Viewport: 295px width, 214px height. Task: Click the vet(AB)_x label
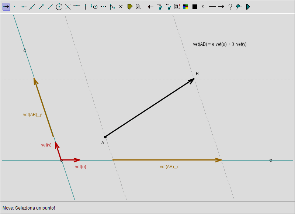(169, 166)
